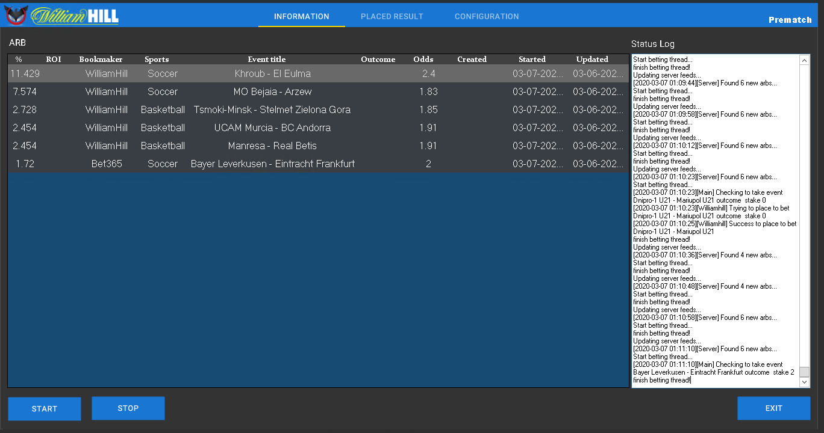Click Soccer in the Khroub row

click(163, 74)
